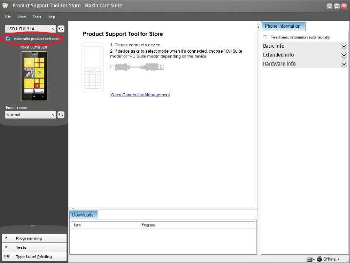The width and height of the screenshot is (350, 263).
Task: Click the barcode icon beside Type Label Printing
Action: coord(7,256)
